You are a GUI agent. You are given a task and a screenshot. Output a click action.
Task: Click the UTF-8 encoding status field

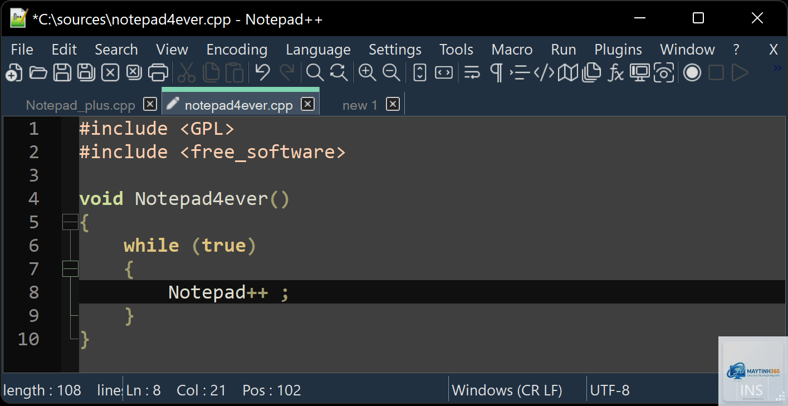610,390
